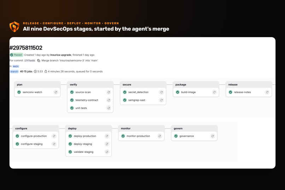Retry the governance job
285x190 pixels.
[x=213, y=136]
